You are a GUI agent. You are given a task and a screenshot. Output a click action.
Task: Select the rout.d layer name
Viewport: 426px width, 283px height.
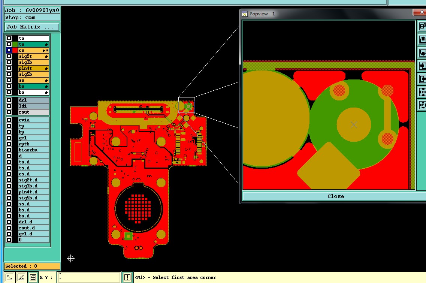[x=34, y=228]
